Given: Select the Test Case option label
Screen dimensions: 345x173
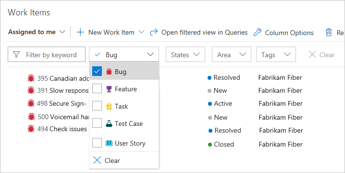Looking at the screenshot, I should coord(129,124).
